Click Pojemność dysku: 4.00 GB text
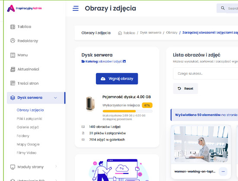 tap(127, 97)
